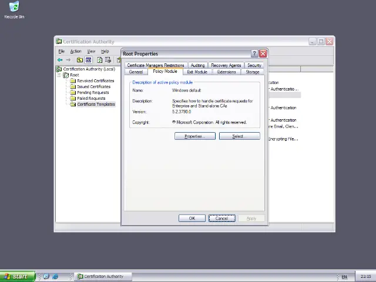Collapse the Root node in the tree

coord(59,75)
